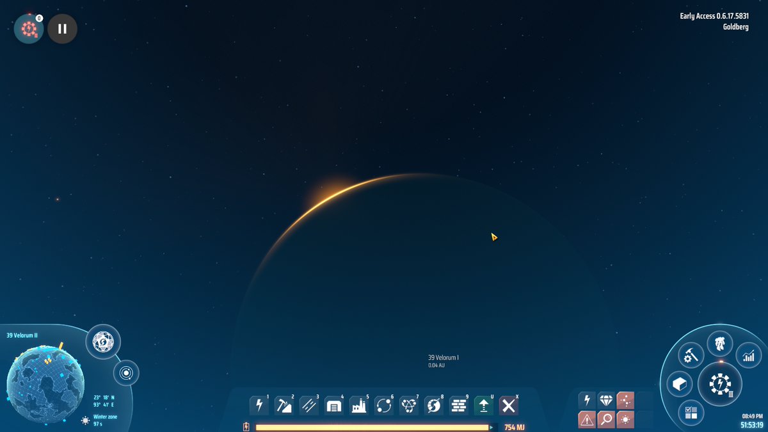Viewport: 768px width, 432px height.
Task: Select the logistics transport build category
Action: [383, 405]
